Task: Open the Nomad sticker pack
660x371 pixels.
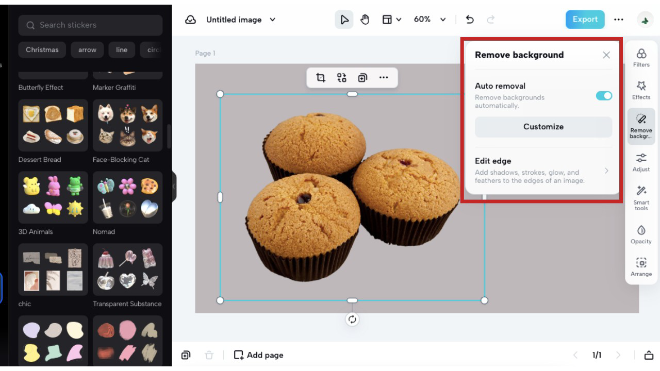Action: pyautogui.click(x=127, y=197)
